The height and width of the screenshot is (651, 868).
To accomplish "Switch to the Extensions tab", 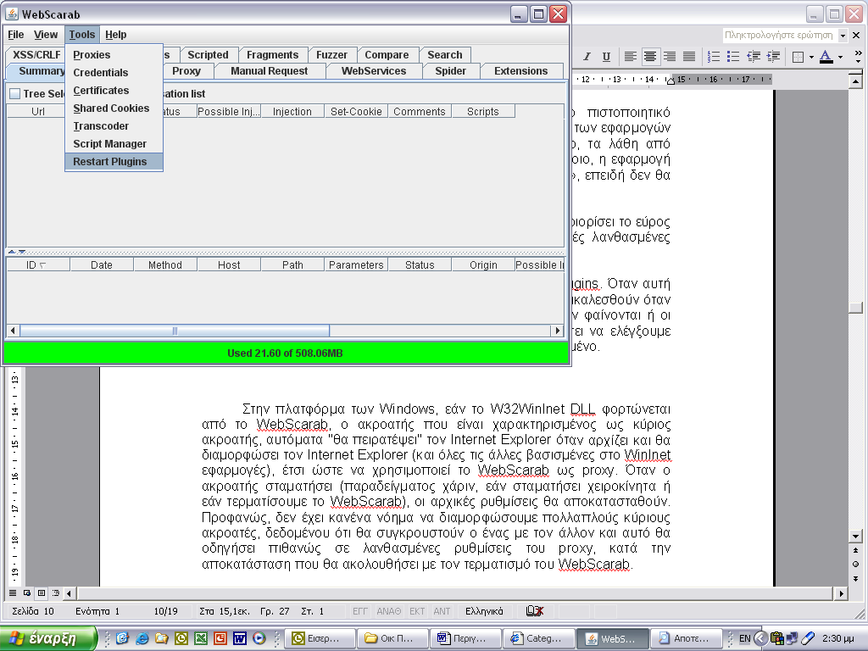I will [x=521, y=71].
